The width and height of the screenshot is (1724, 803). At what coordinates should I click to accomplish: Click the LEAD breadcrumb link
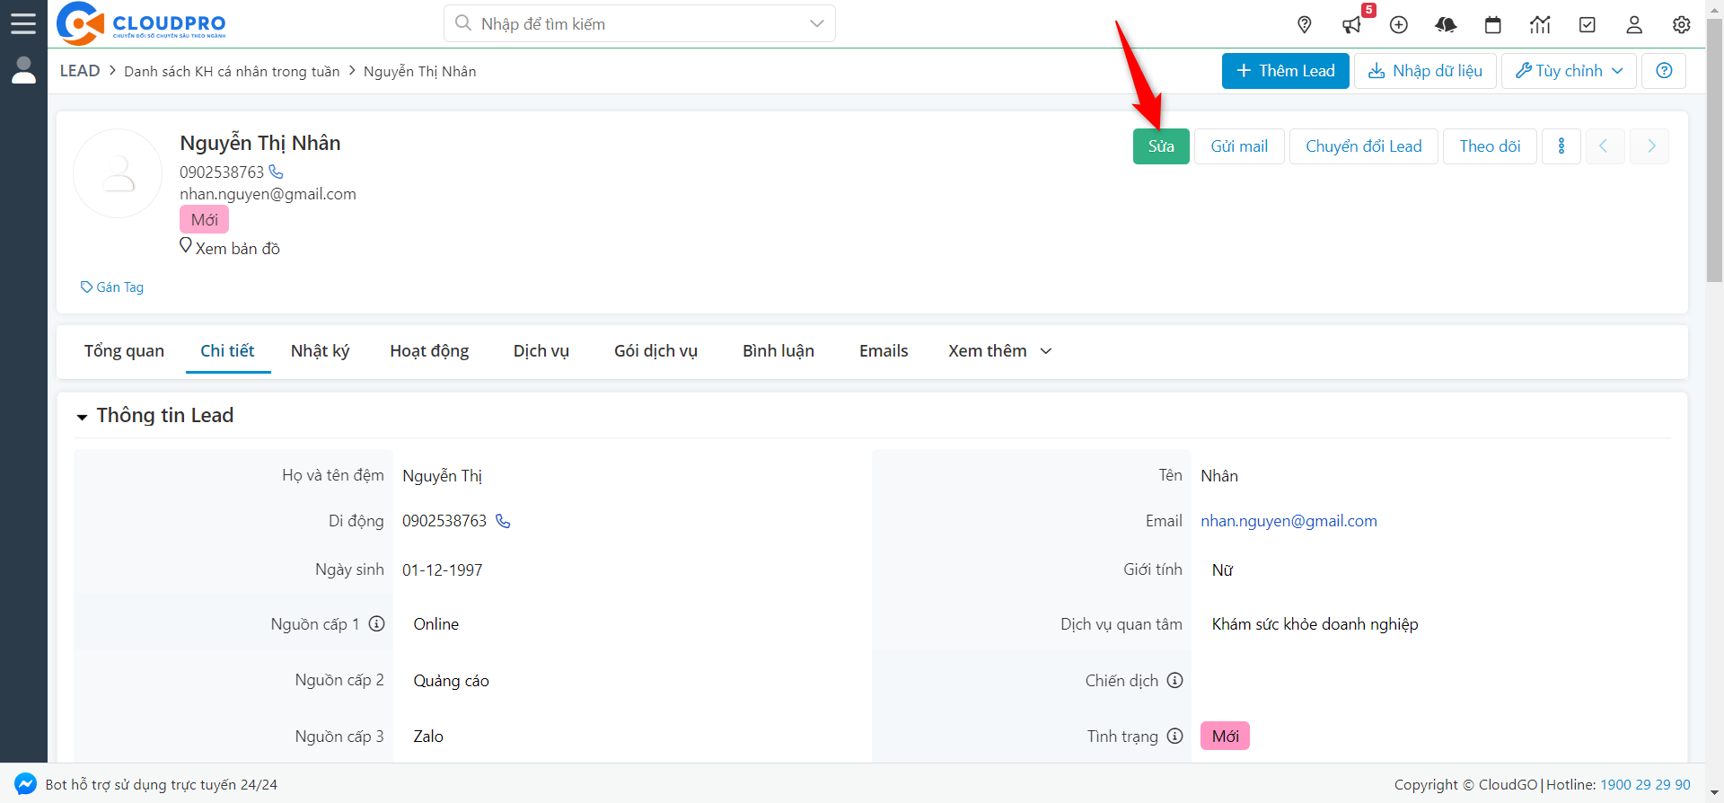(80, 71)
